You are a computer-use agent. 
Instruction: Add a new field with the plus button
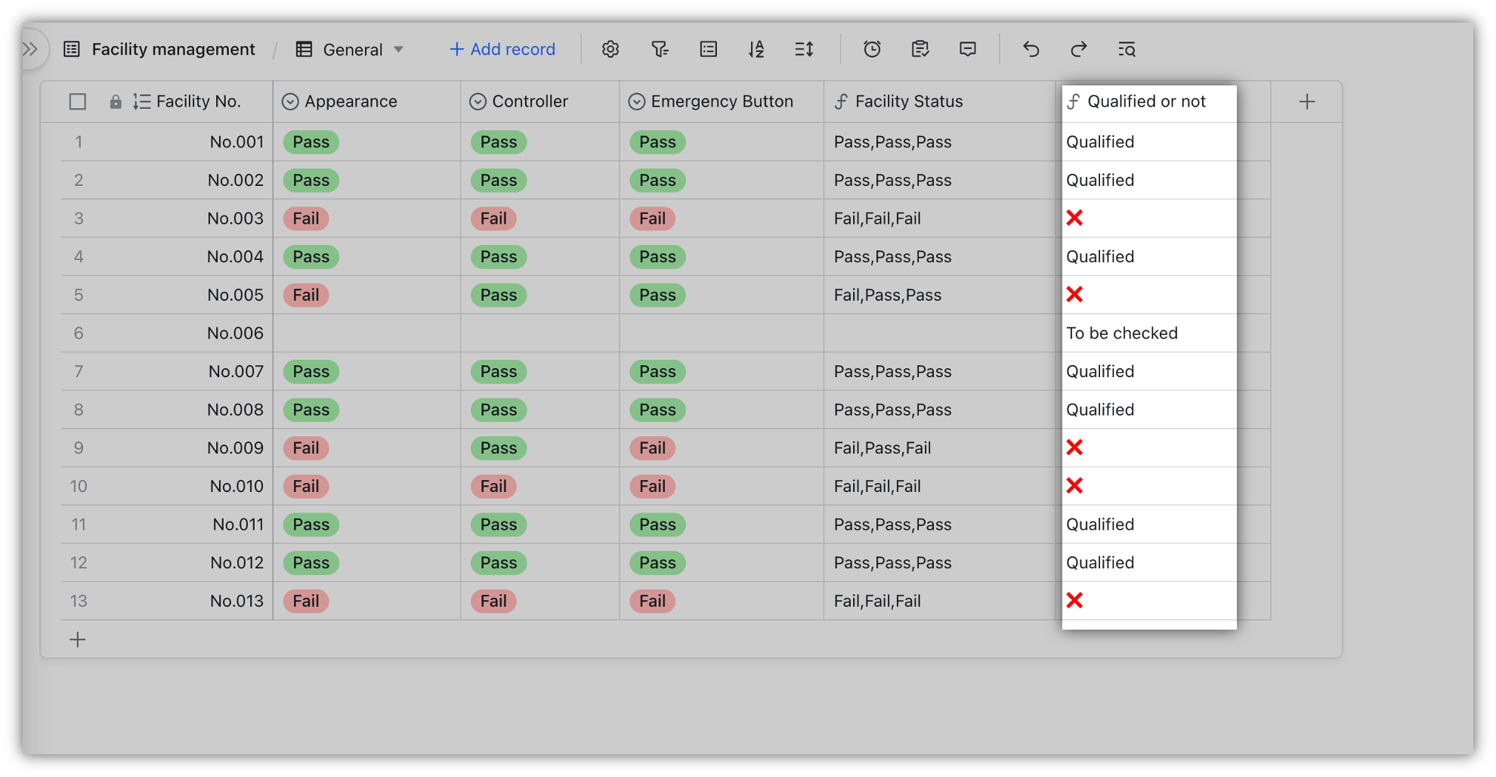[x=1306, y=101]
